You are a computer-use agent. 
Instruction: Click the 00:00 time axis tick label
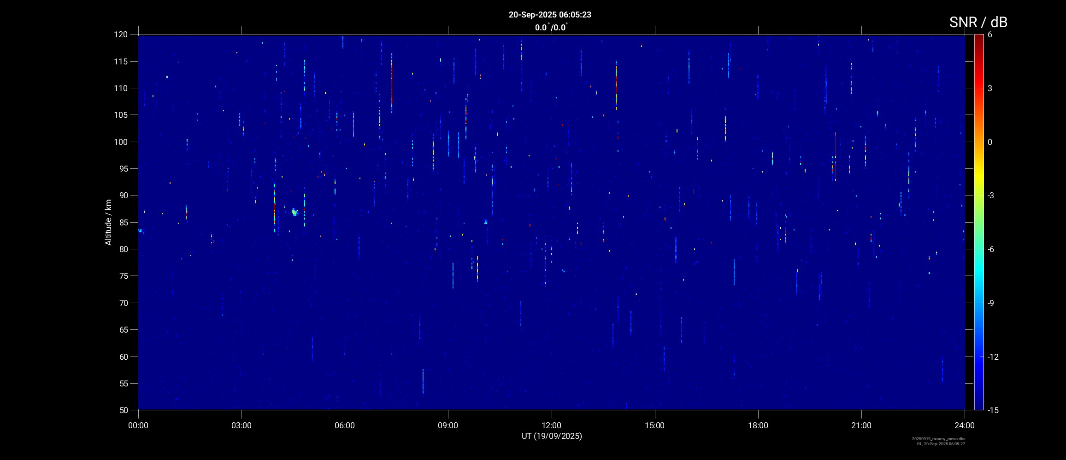point(138,425)
